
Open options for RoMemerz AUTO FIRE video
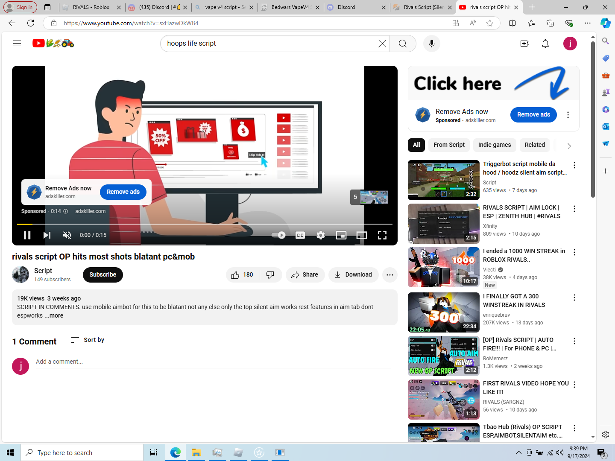point(574,341)
